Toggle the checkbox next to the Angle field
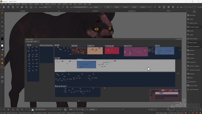 [102, 7]
